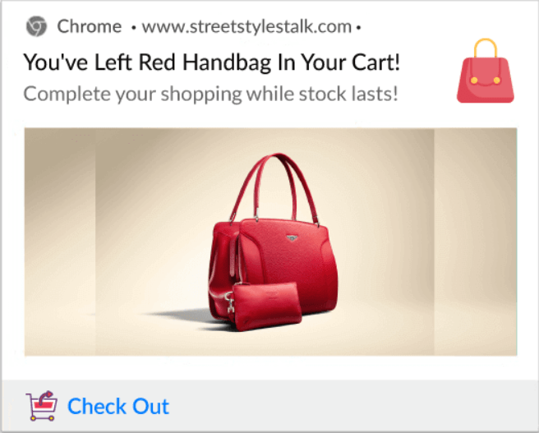
Task: Click the red handbag emoji icon
Action: point(486,71)
